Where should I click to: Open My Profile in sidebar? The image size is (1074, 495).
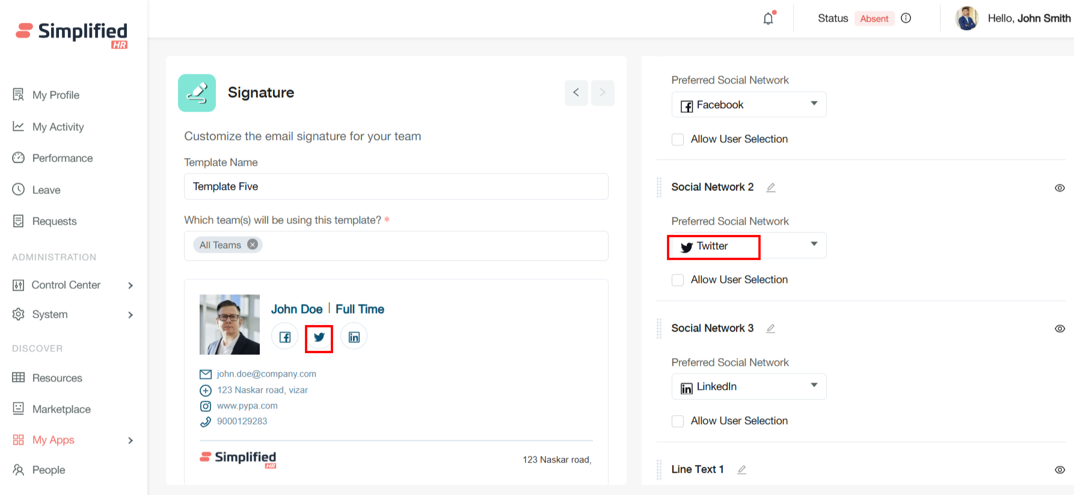tap(55, 95)
